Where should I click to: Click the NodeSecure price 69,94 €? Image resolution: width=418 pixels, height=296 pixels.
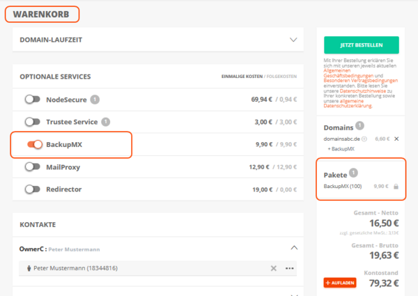[261, 100]
